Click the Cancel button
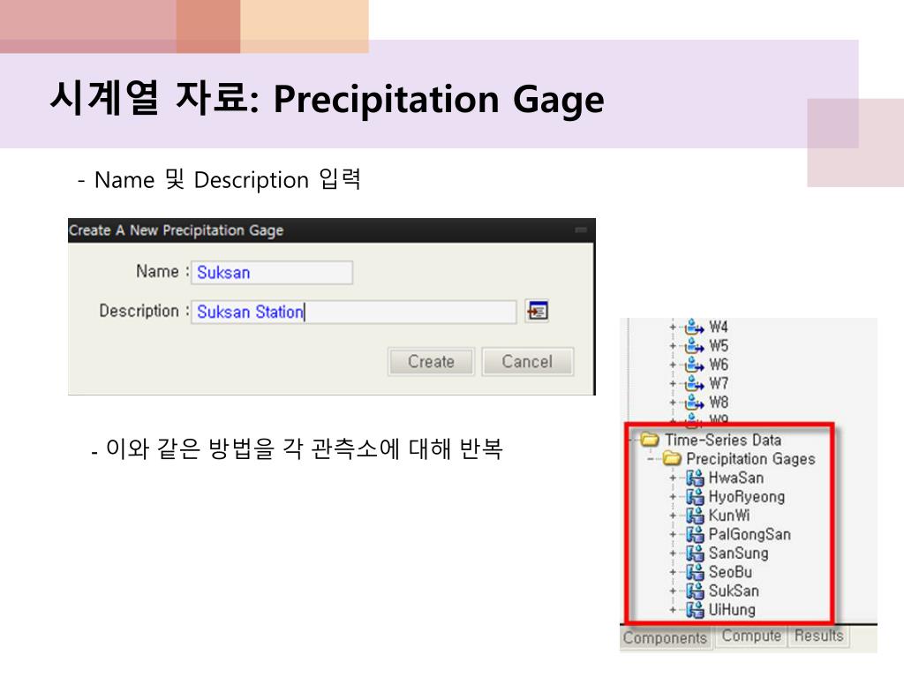 click(x=527, y=361)
